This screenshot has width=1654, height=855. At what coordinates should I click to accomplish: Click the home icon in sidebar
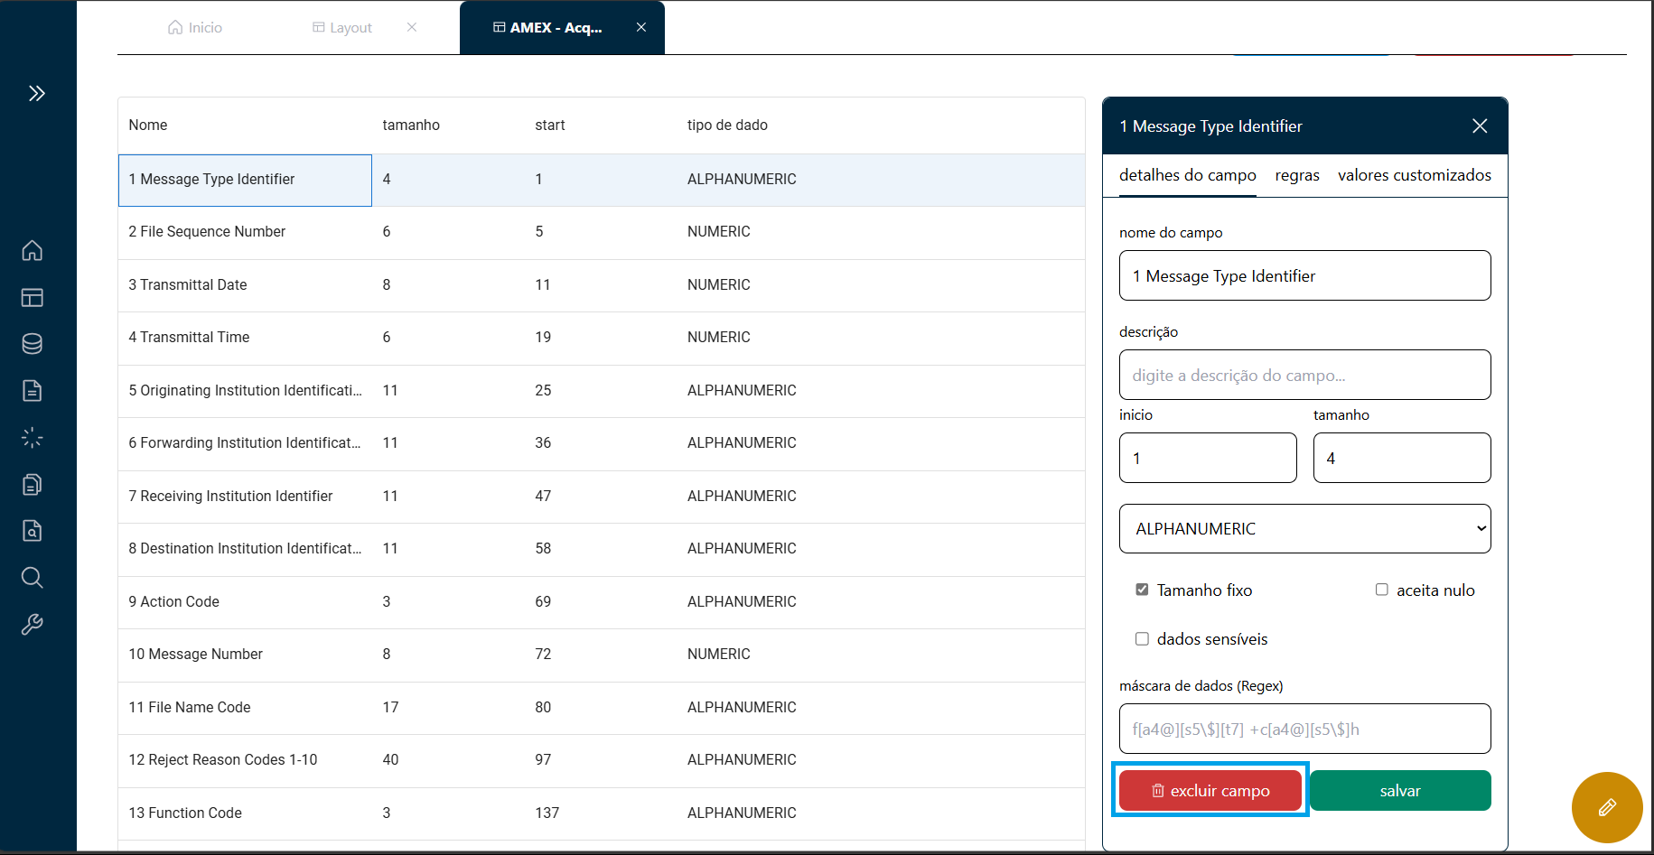click(33, 250)
